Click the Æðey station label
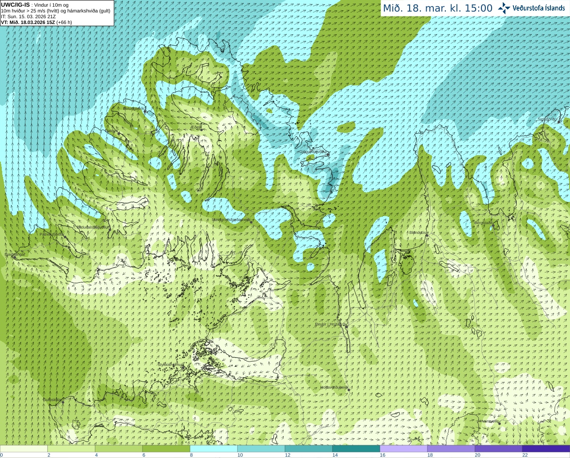 tap(196, 127)
